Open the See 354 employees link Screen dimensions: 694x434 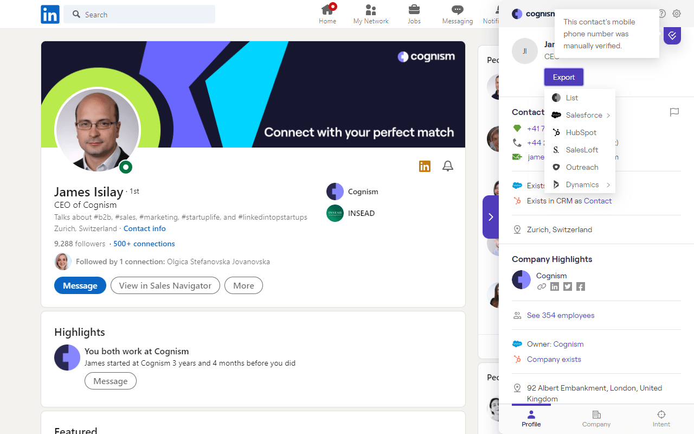560,315
